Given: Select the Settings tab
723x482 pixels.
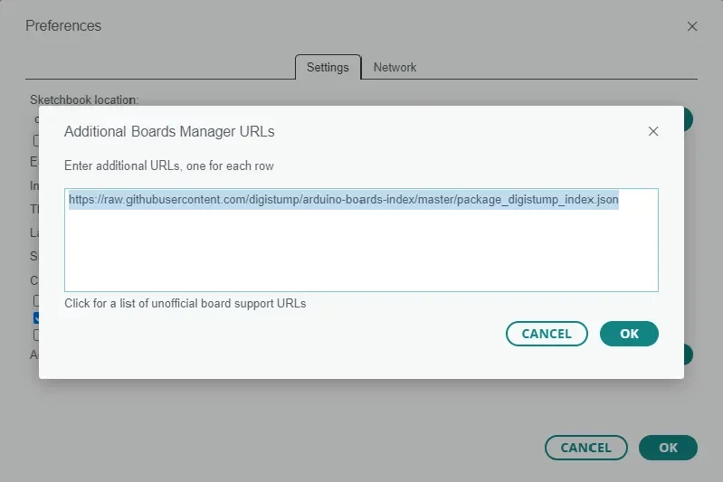Looking at the screenshot, I should coord(328,67).
